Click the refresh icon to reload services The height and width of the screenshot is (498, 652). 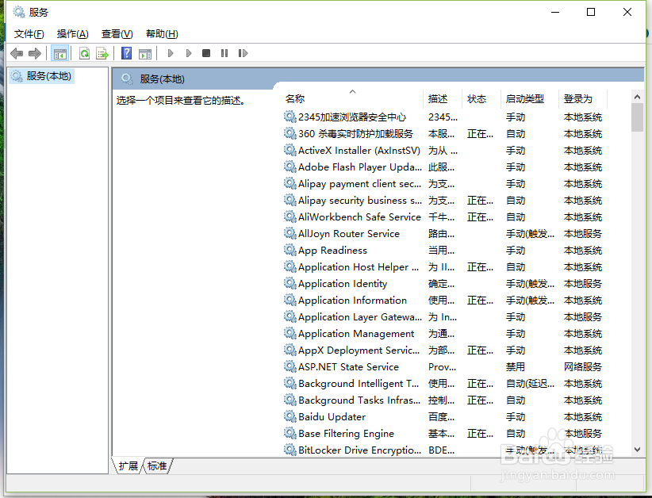pos(84,53)
